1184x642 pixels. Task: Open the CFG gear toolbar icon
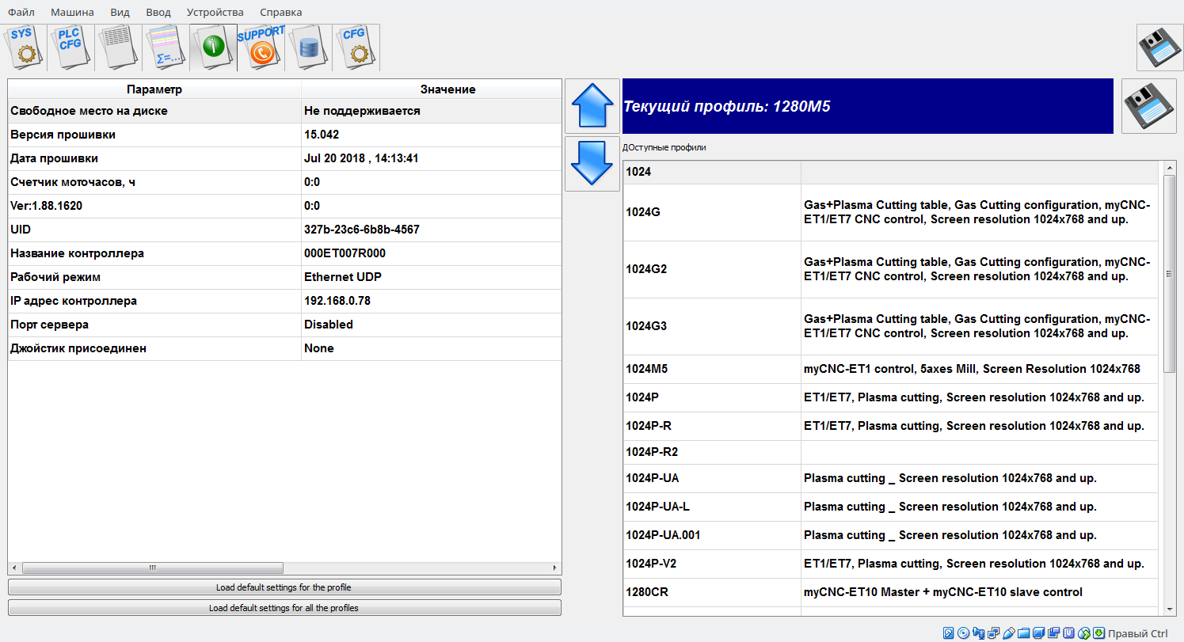[x=356, y=47]
